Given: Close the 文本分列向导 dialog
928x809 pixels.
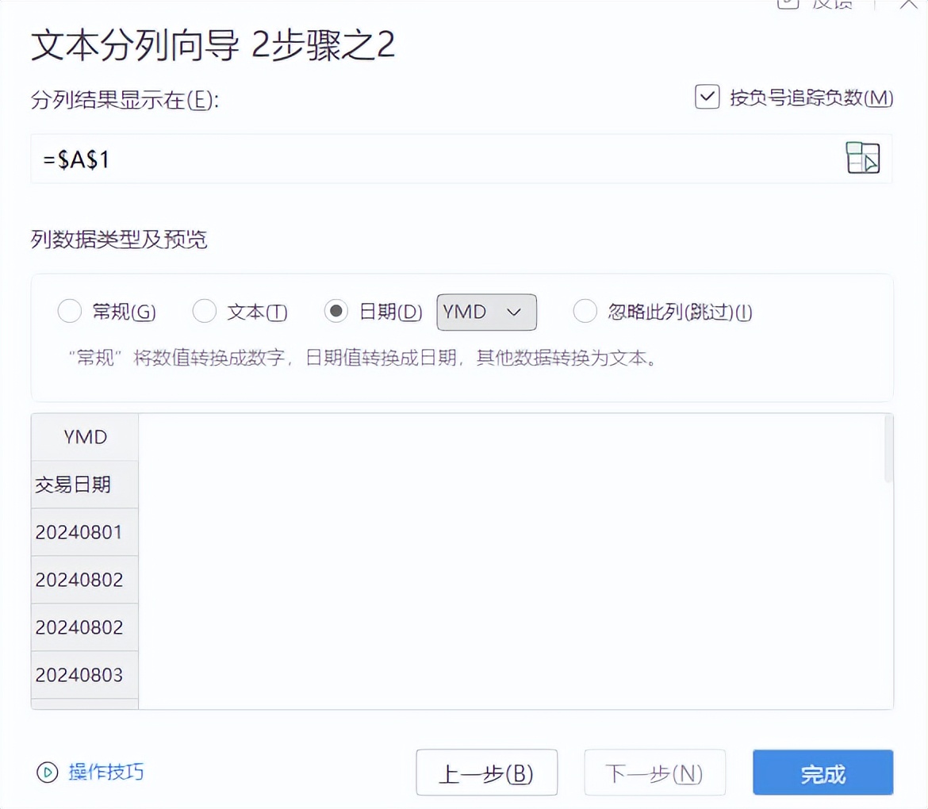Looking at the screenshot, I should 909,5.
